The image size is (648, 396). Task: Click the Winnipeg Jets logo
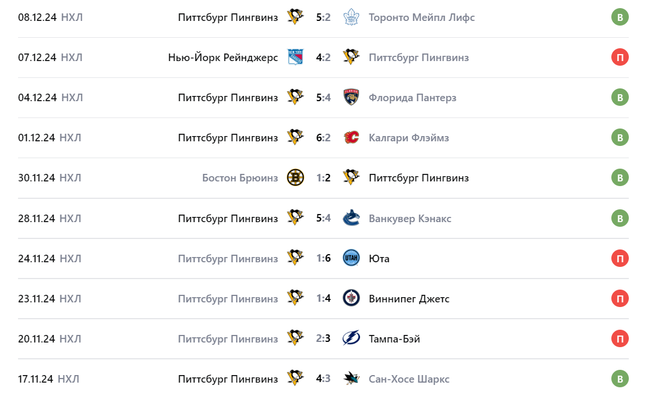(351, 298)
